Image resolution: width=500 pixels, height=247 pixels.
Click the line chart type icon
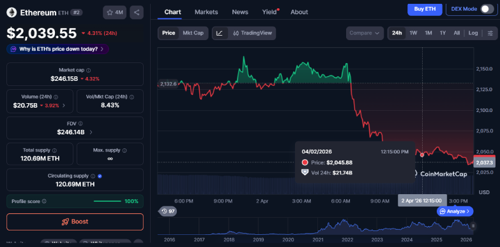[220, 33]
